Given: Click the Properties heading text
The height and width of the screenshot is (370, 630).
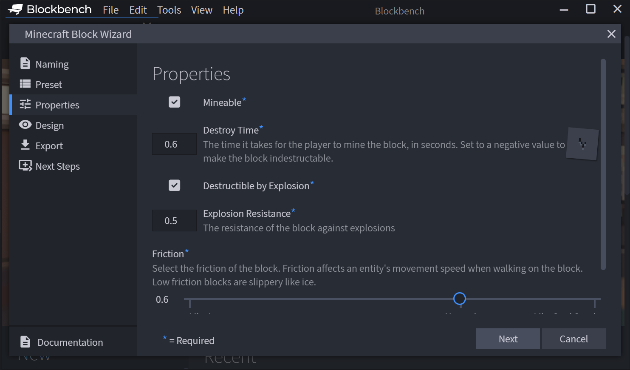Looking at the screenshot, I should click(x=191, y=74).
